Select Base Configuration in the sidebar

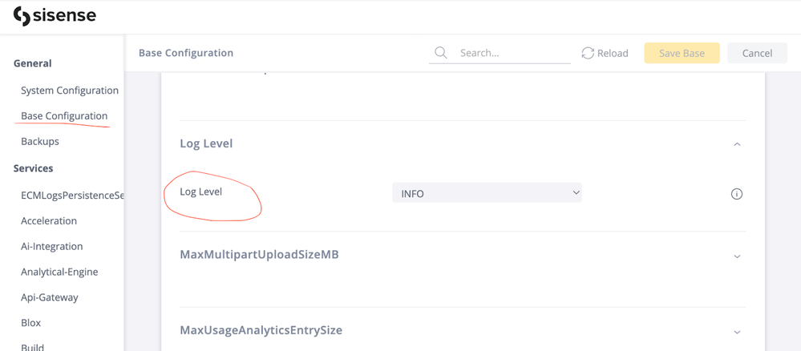coord(64,116)
